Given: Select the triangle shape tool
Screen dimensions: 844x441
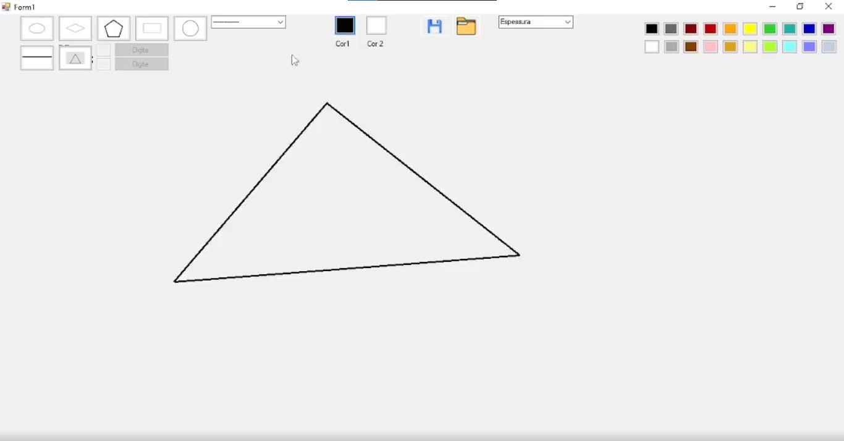Looking at the screenshot, I should click(x=75, y=58).
